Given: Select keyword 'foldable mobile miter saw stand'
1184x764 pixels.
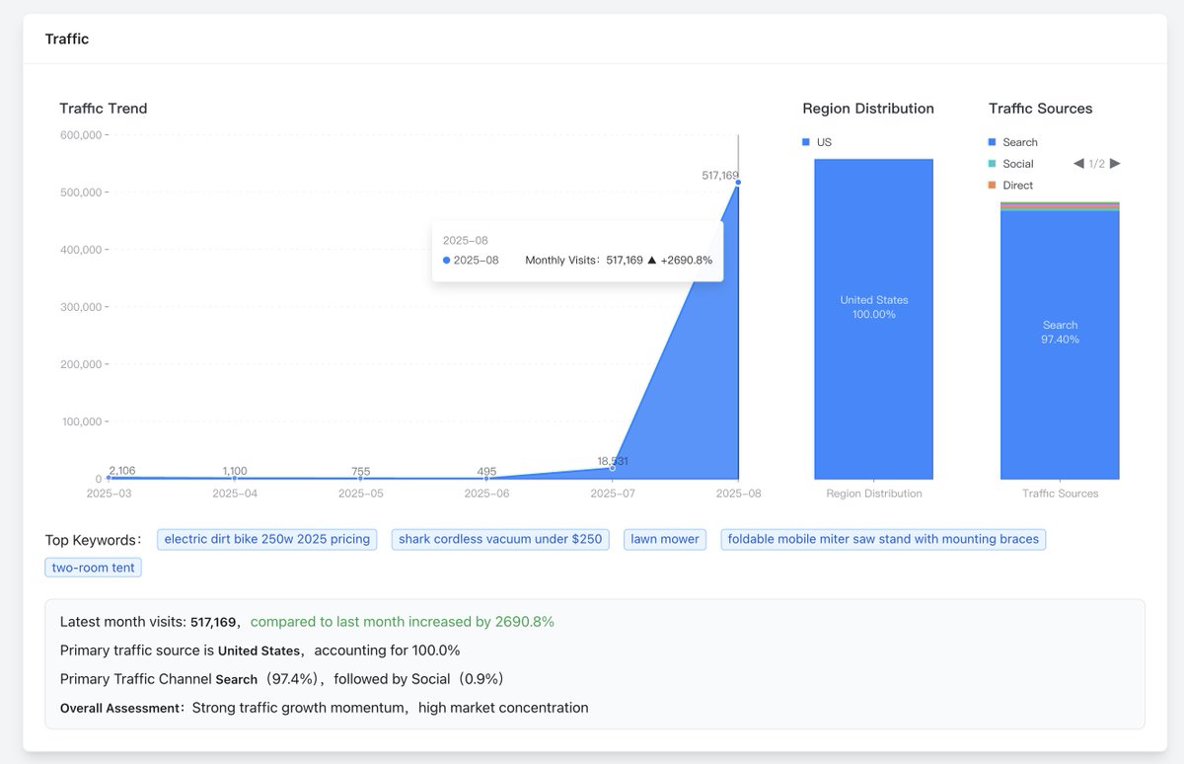Looking at the screenshot, I should pos(883,540).
